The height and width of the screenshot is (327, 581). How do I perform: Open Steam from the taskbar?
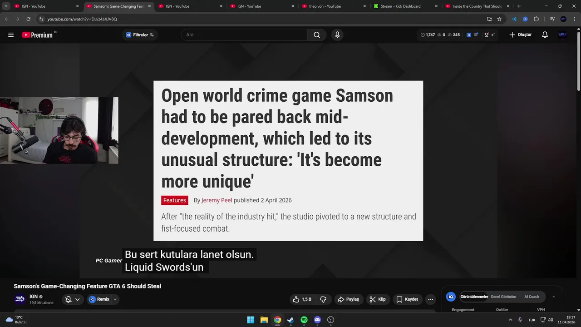click(x=290, y=320)
